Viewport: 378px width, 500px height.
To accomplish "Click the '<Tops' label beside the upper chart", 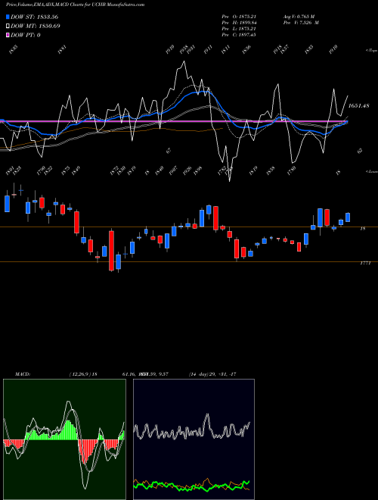I will [371, 51].
